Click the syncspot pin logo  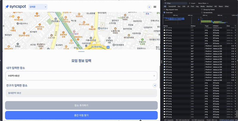(7, 7)
